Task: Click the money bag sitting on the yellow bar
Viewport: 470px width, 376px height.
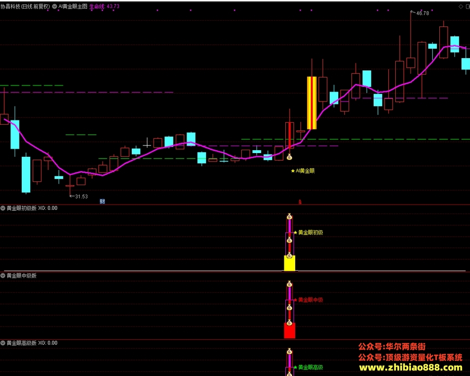Action: coord(289,255)
